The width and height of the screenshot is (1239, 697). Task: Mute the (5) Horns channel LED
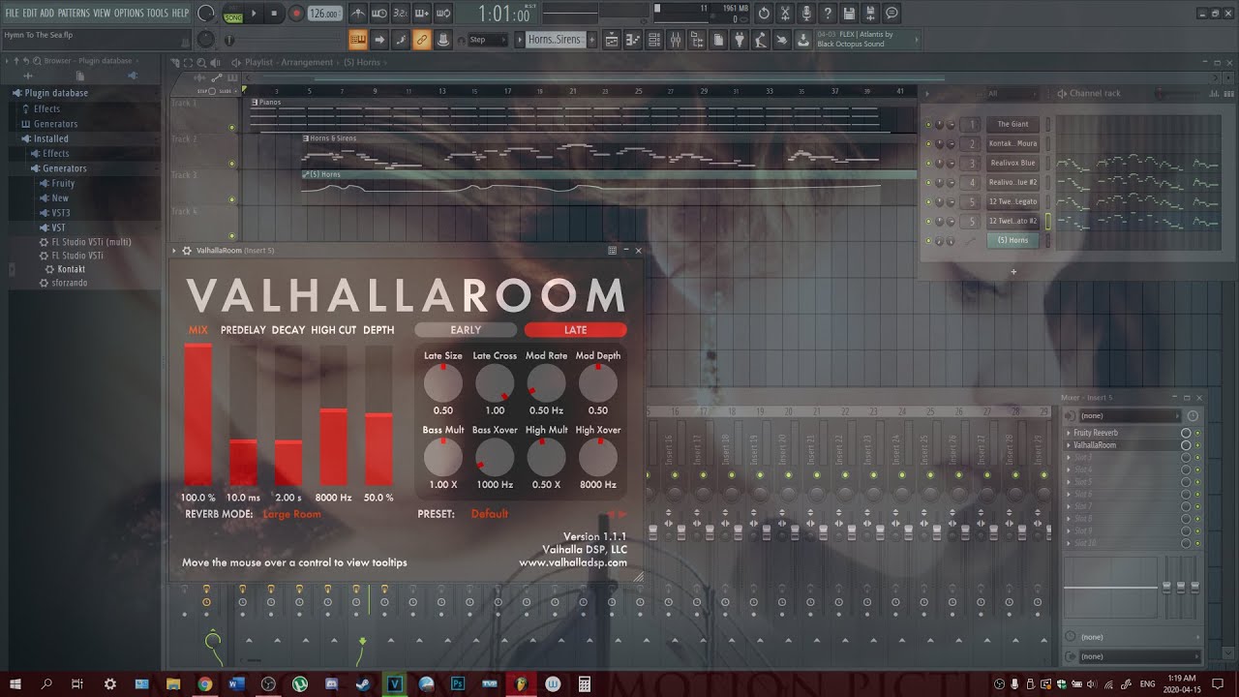tap(928, 240)
